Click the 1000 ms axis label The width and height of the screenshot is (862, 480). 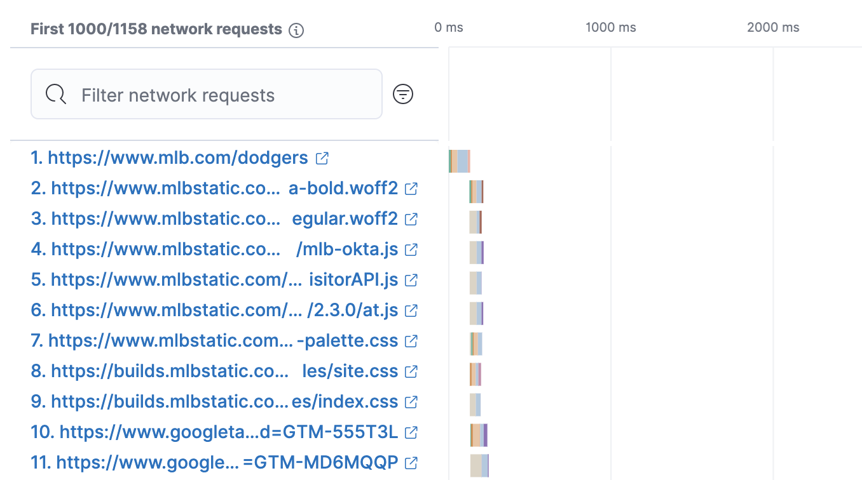point(610,27)
